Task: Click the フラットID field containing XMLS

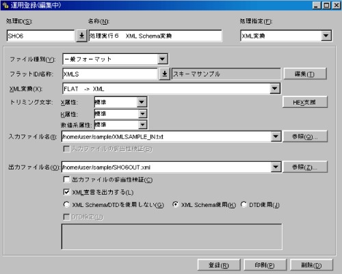Action: pos(110,74)
